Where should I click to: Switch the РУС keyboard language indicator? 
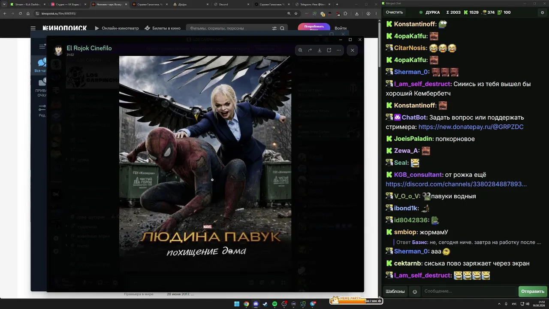tap(514, 304)
